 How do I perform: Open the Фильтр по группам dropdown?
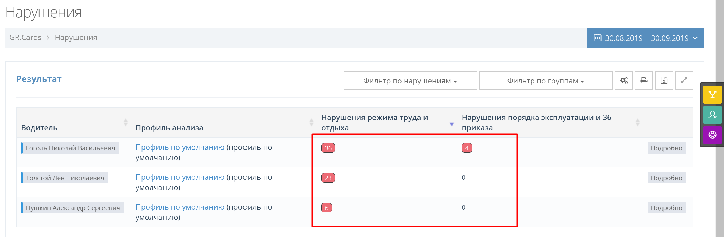coord(545,81)
